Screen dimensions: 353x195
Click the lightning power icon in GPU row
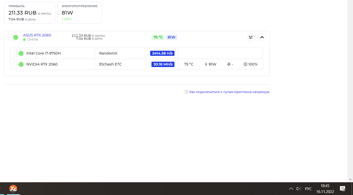pos(206,64)
